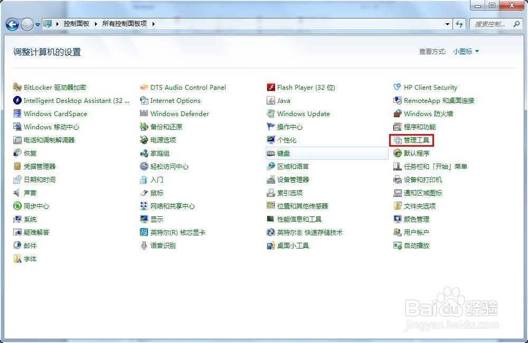Click the Forward navigation button
Image resolution: width=528 pixels, height=343 pixels.
[27, 24]
